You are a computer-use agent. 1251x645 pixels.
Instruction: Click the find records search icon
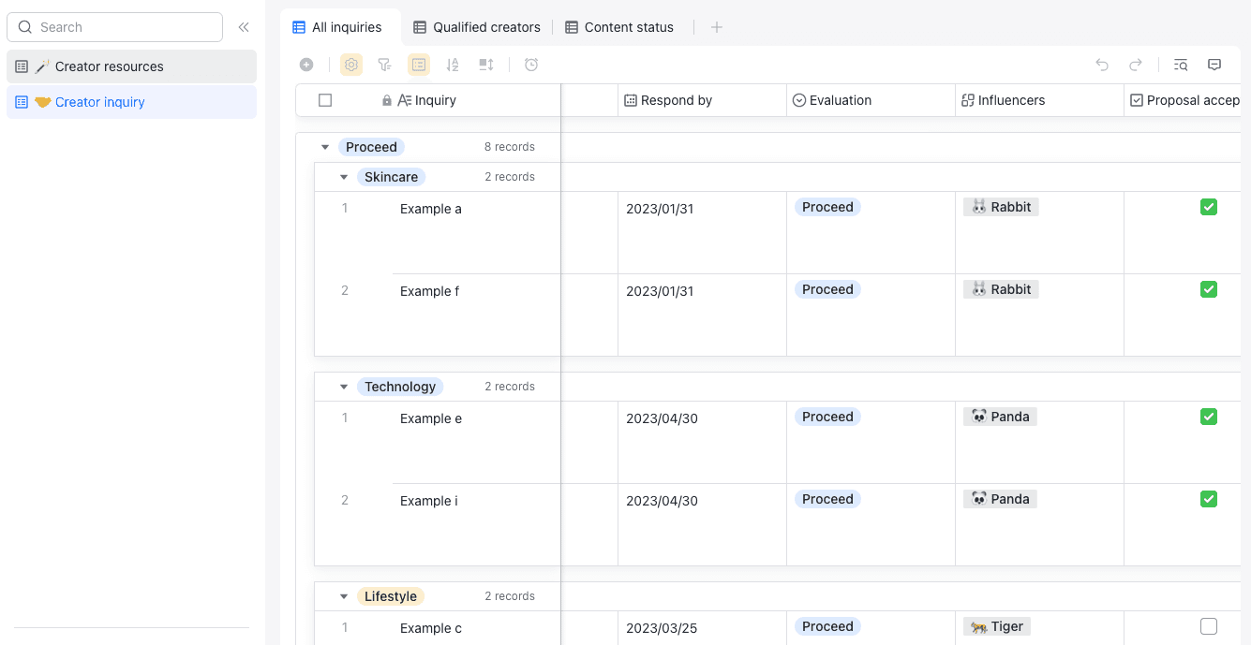(1181, 65)
